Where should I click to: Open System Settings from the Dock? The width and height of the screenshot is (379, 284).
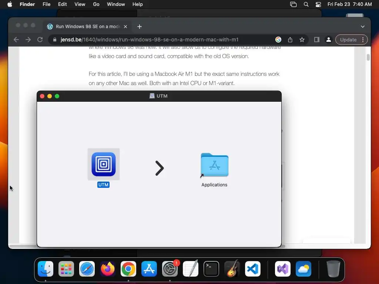(170, 269)
